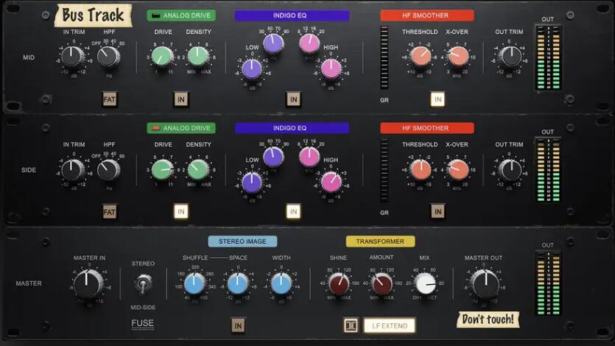Click the INDIGO EQ header on MID channel

[292, 15]
